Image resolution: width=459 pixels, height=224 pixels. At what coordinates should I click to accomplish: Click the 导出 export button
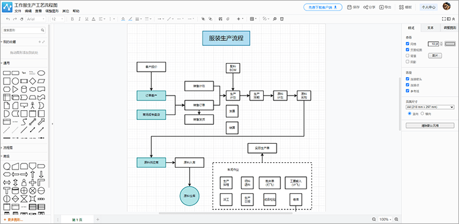tap(386, 7)
